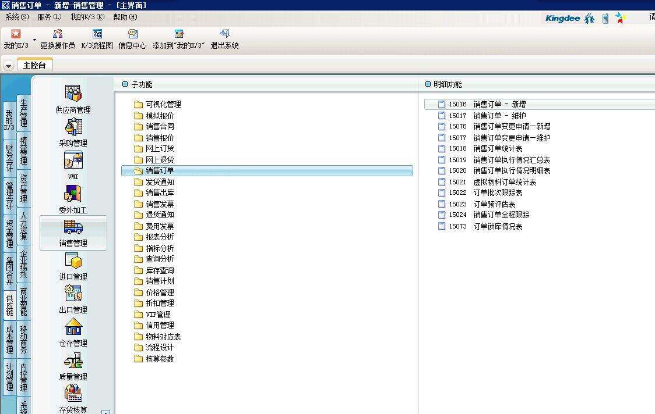This screenshot has height=414, width=655.
Task: Click the 进口管理 module icon
Action: [73, 261]
